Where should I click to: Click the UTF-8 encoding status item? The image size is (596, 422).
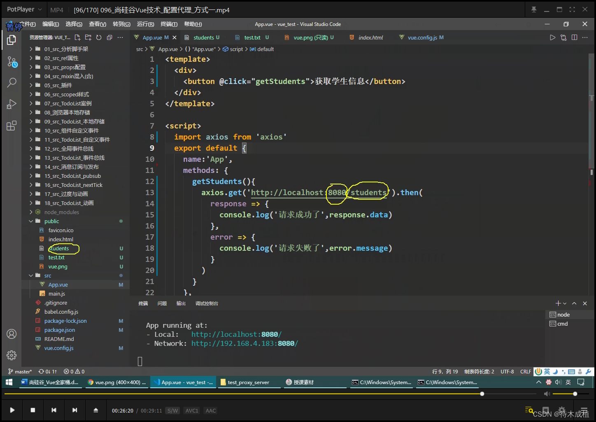(507, 371)
